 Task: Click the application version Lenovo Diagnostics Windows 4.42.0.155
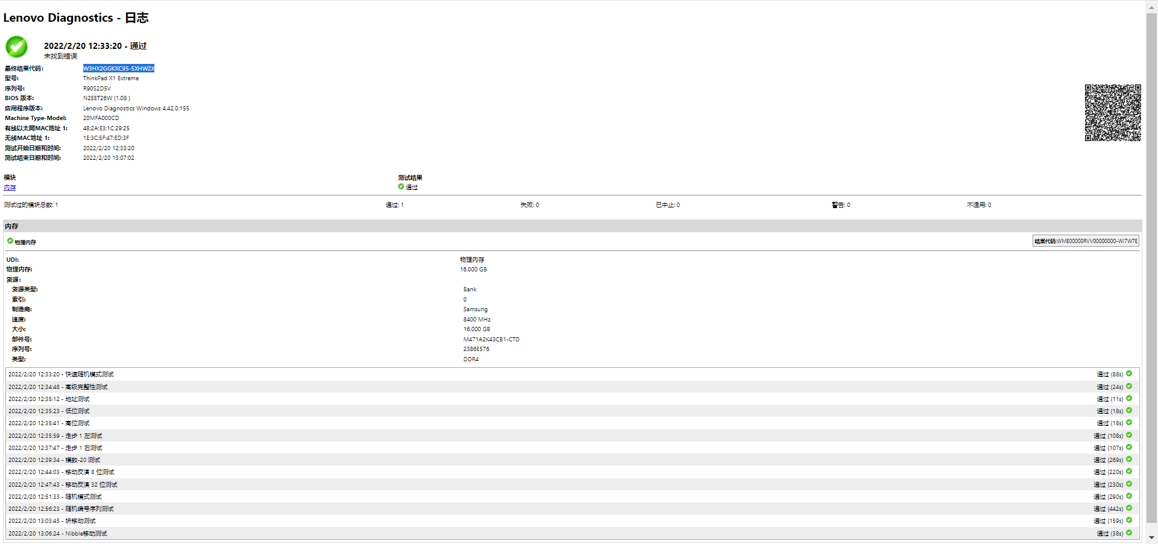[x=136, y=109]
